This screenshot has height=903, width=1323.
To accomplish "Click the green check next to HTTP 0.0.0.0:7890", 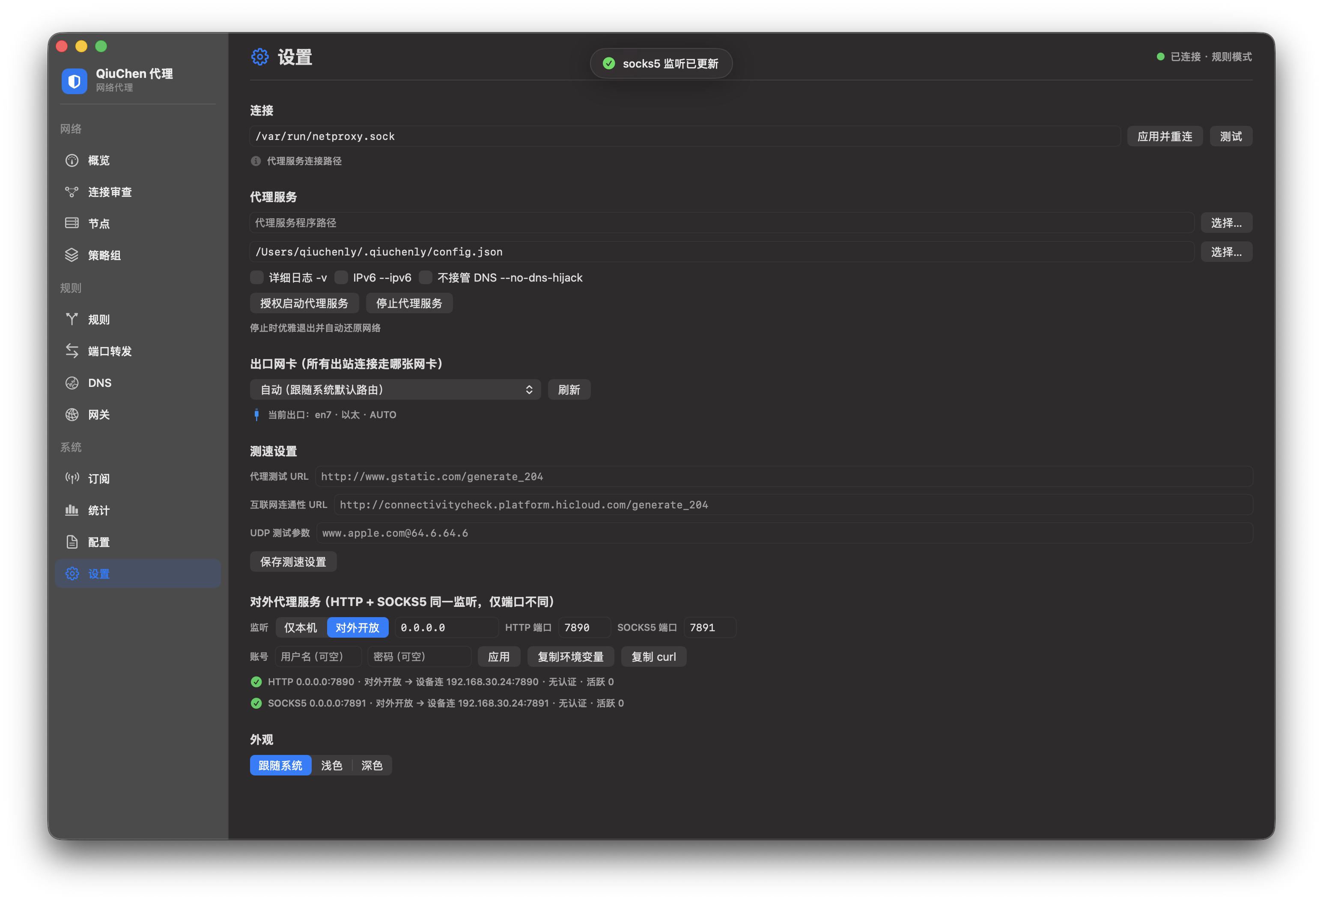I will coord(256,682).
